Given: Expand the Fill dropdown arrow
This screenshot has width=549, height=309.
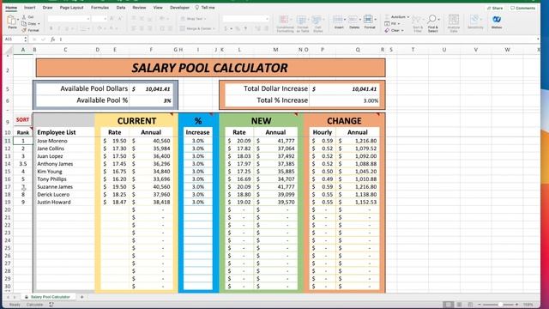Looking at the screenshot, I should pyautogui.click(x=398, y=24).
